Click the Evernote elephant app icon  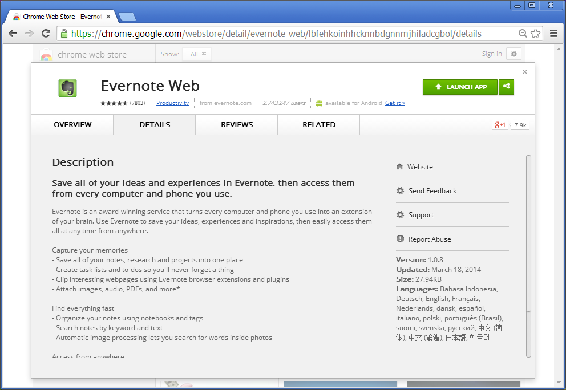coord(68,88)
